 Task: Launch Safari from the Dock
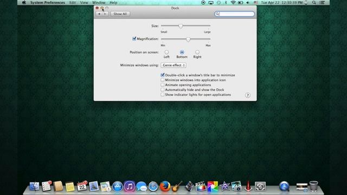coord(153,186)
